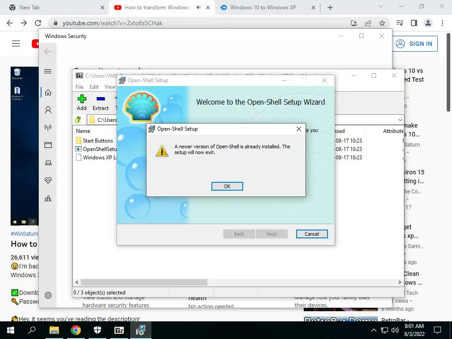The image size is (452, 339).
Task: Reload the YouTube page
Action: coord(38,23)
